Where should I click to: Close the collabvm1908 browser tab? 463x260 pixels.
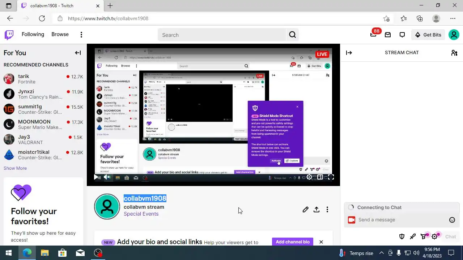click(98, 6)
